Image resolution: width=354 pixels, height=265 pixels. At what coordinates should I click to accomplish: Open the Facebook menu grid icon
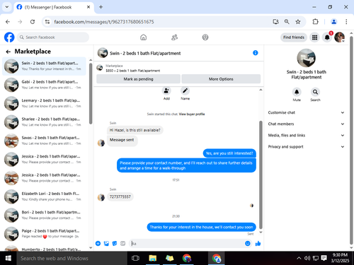pyautogui.click(x=314, y=37)
